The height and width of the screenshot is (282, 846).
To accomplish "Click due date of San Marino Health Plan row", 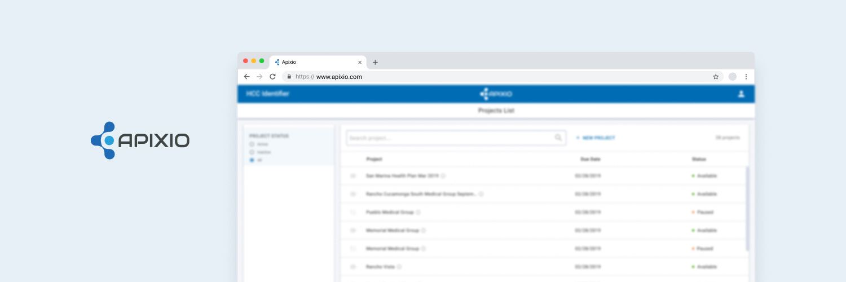I will coord(588,176).
